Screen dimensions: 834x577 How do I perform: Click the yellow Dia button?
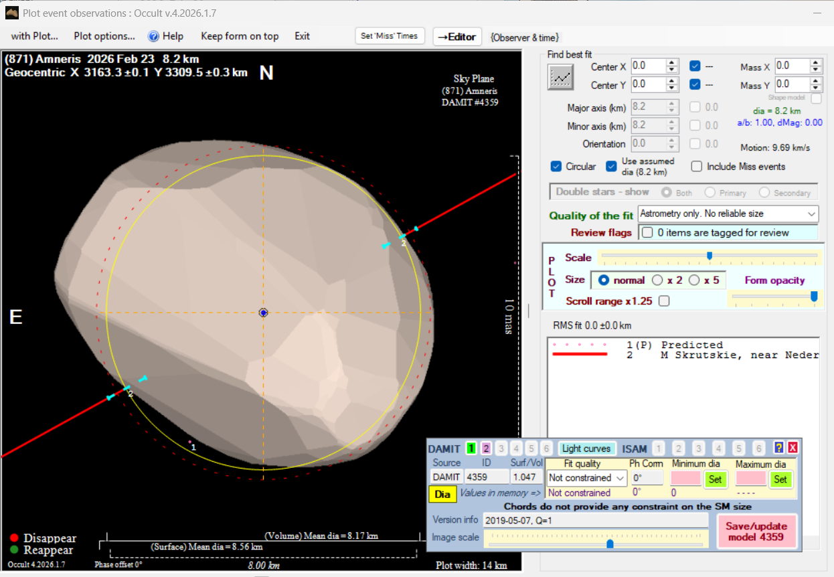(x=442, y=494)
